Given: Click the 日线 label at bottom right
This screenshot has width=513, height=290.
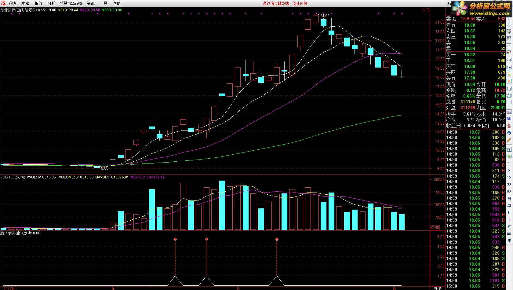Looking at the screenshot, I should click(437, 288).
